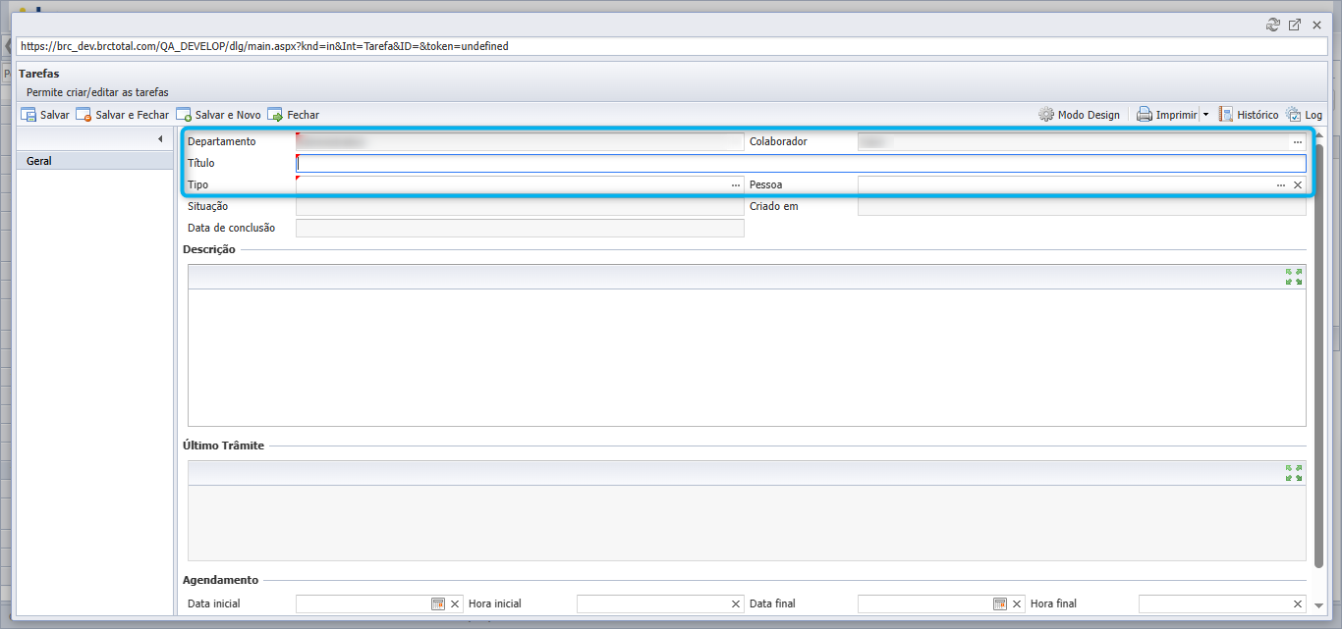This screenshot has height=629, width=1342.
Task: Save the task with Salvar
Action: [45, 115]
